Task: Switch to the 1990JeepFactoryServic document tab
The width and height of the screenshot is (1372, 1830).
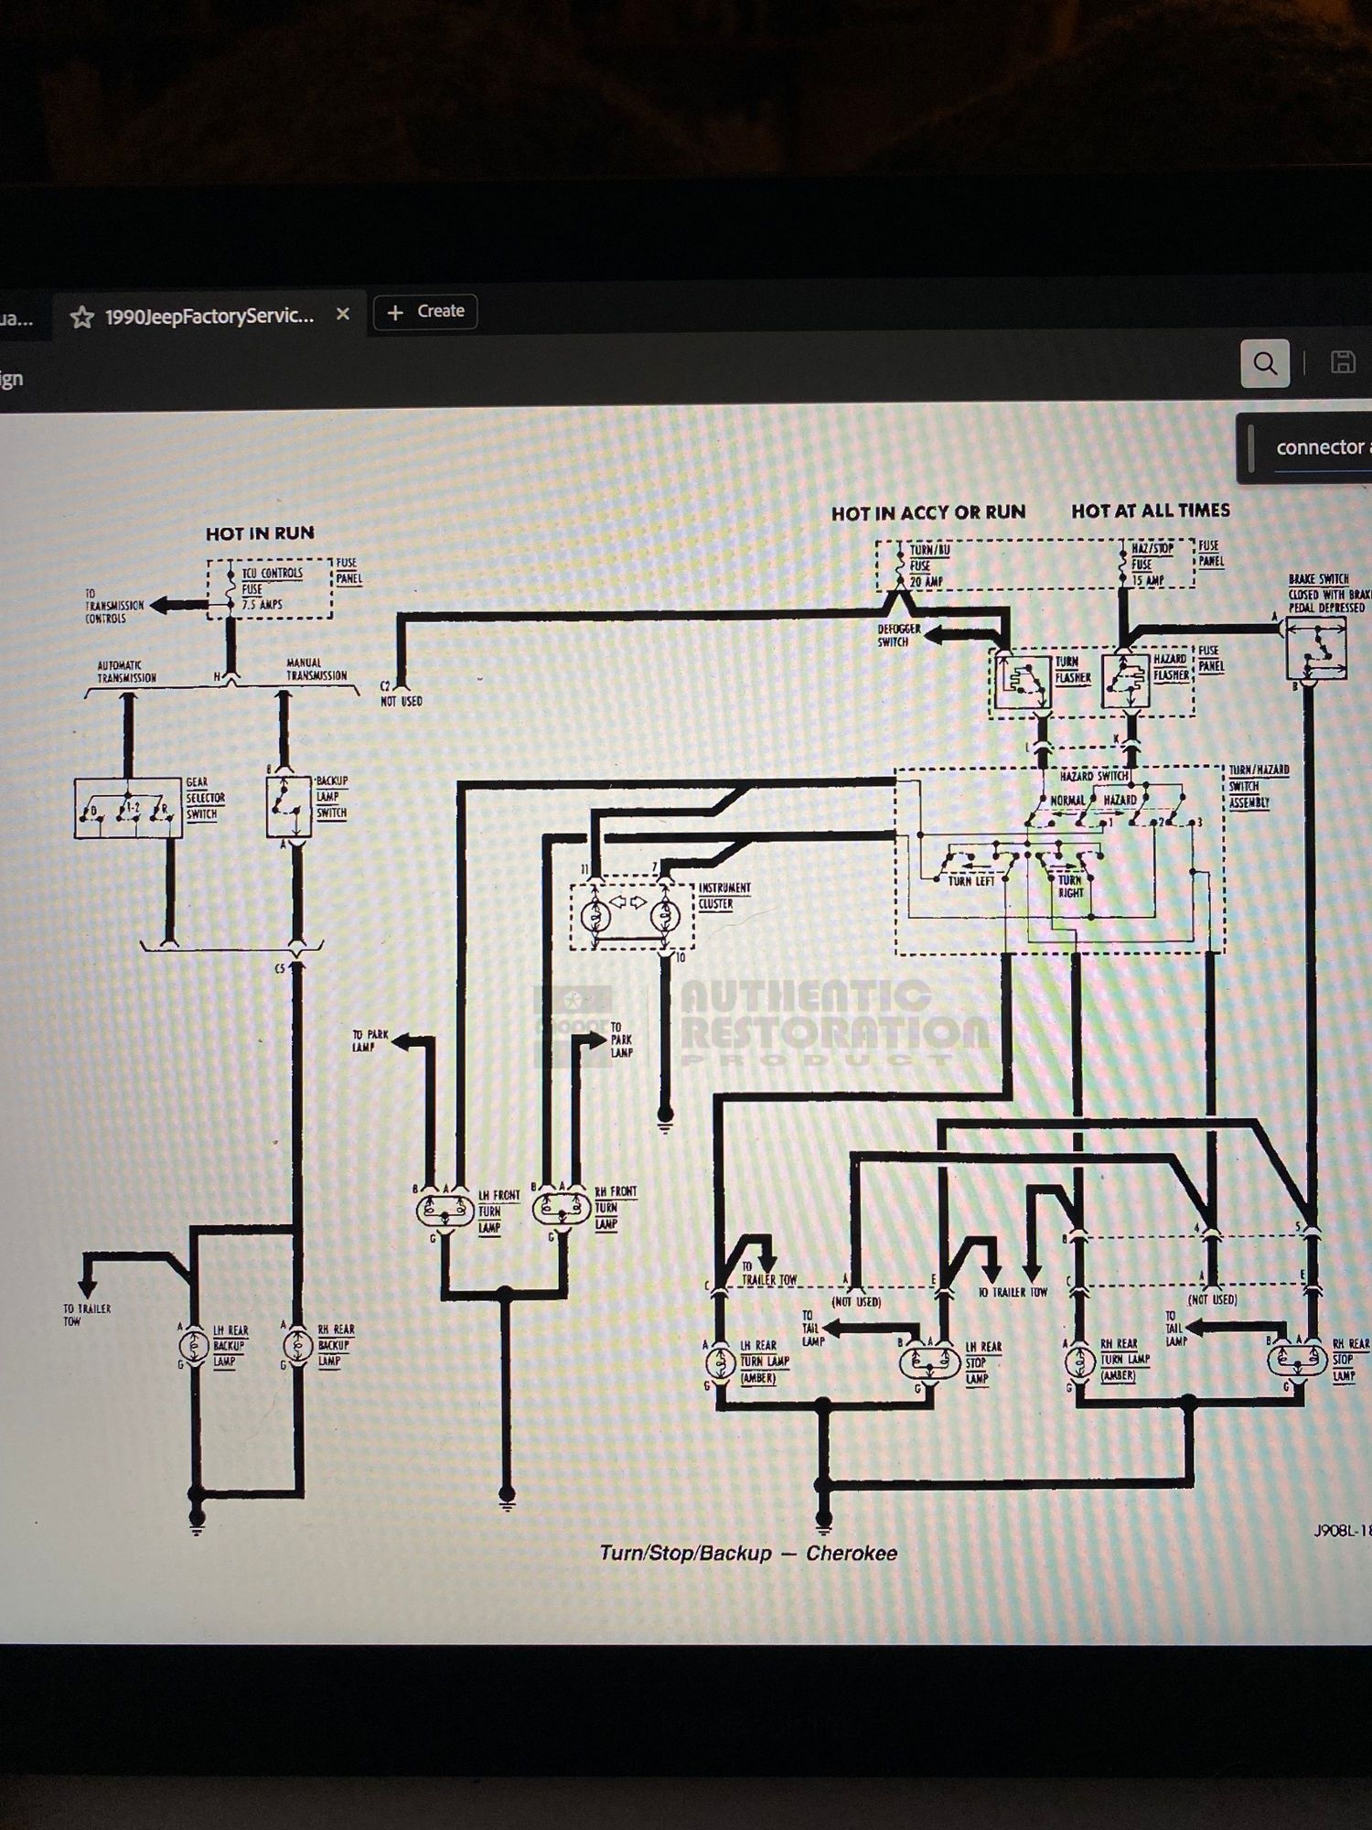Action: coord(209,316)
